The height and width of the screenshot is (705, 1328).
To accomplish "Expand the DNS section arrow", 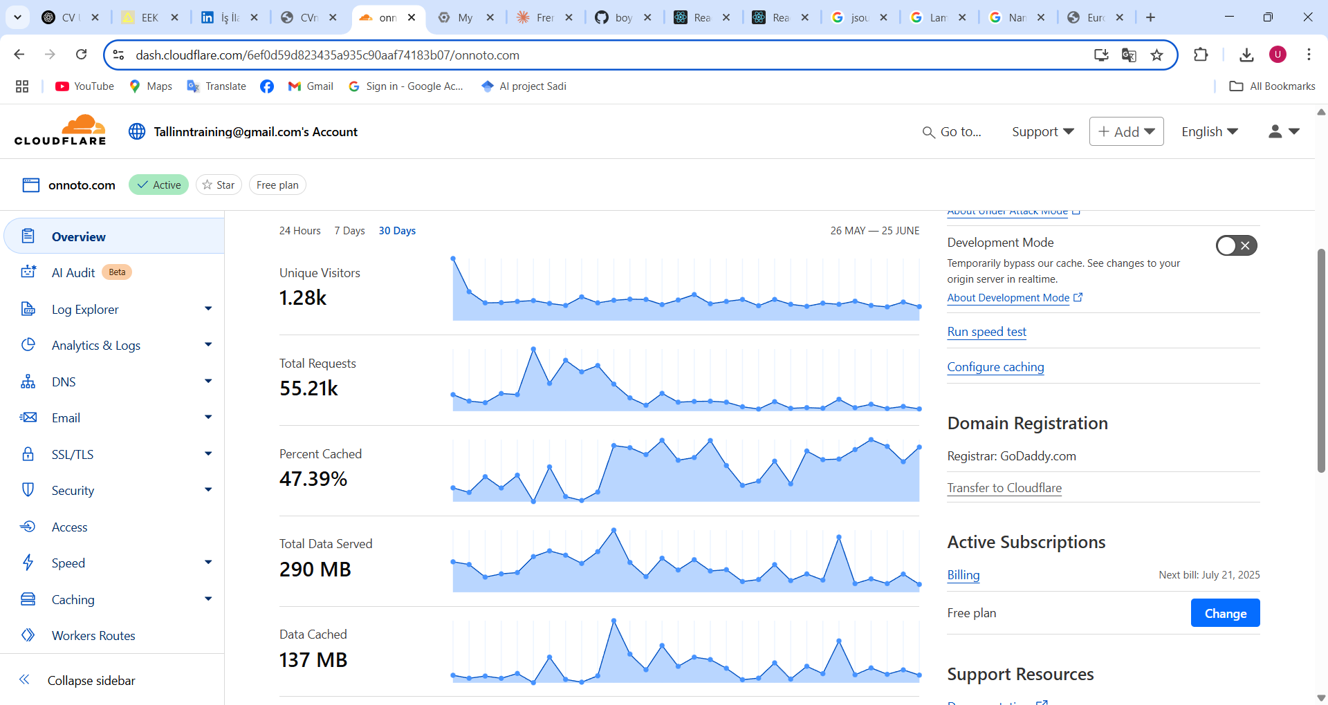I will 208,381.
